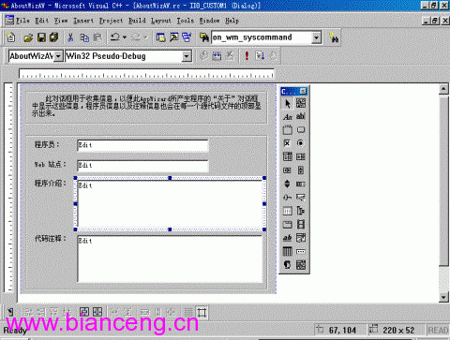The image size is (450, 340).
Task: Open the Project menu
Action: 111,21
